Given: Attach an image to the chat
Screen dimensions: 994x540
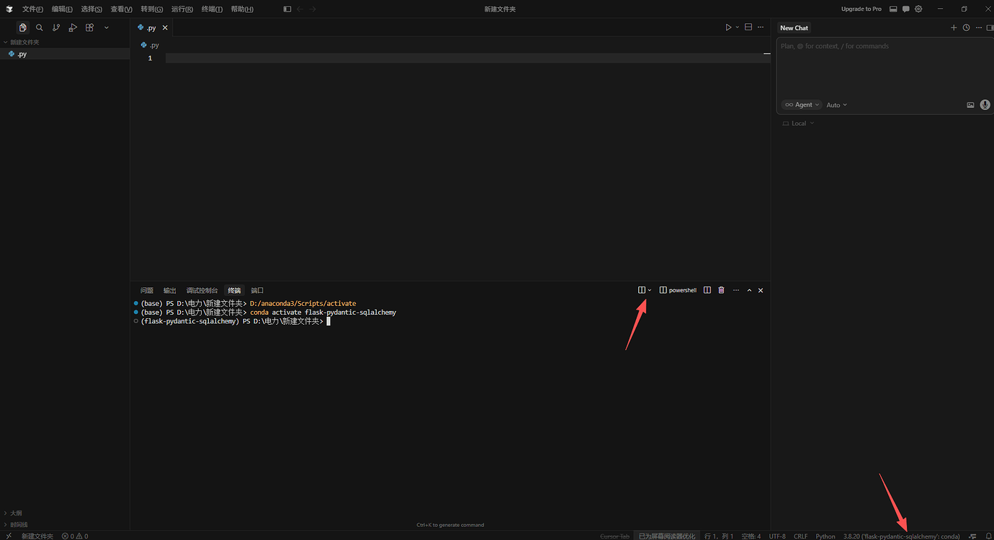Looking at the screenshot, I should [970, 105].
